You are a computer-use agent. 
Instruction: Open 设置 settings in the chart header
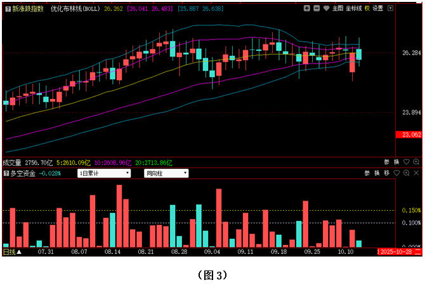click(x=378, y=9)
